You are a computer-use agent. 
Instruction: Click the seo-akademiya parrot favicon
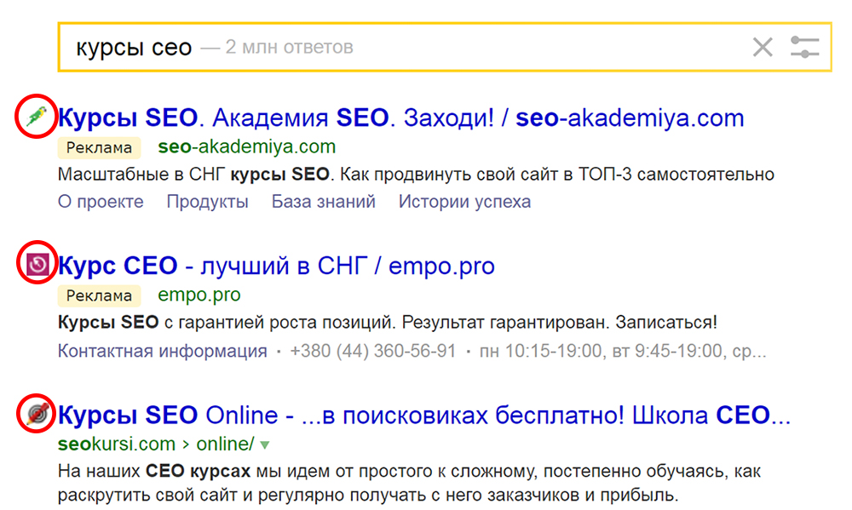click(35, 117)
